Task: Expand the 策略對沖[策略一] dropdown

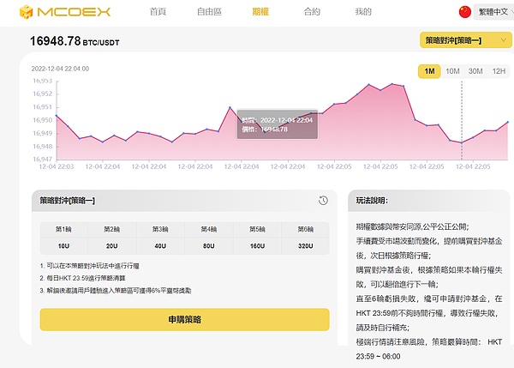Action: pos(462,40)
